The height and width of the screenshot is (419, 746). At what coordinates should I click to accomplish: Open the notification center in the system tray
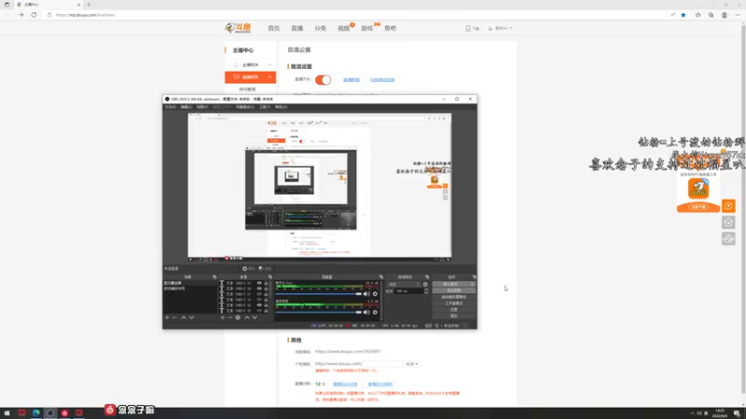(737, 413)
